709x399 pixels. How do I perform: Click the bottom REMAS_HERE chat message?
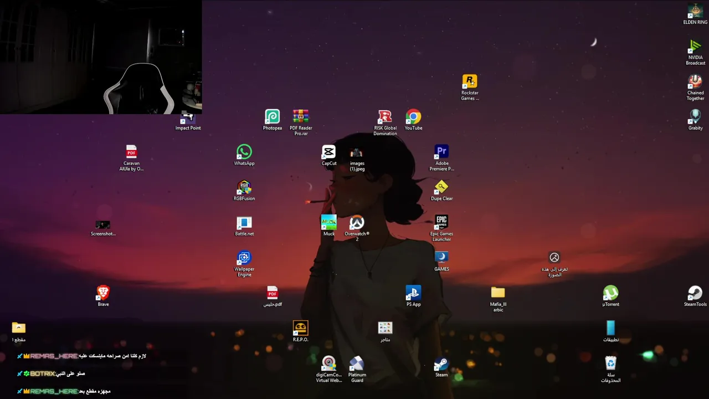tap(64, 391)
